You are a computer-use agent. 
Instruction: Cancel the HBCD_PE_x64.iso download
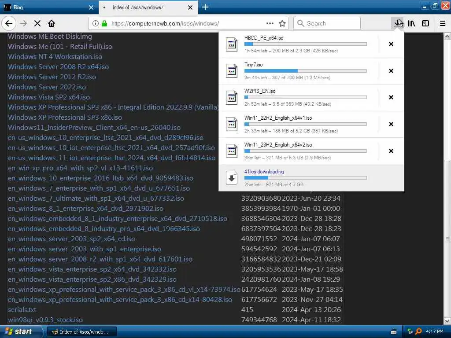pyautogui.click(x=391, y=44)
